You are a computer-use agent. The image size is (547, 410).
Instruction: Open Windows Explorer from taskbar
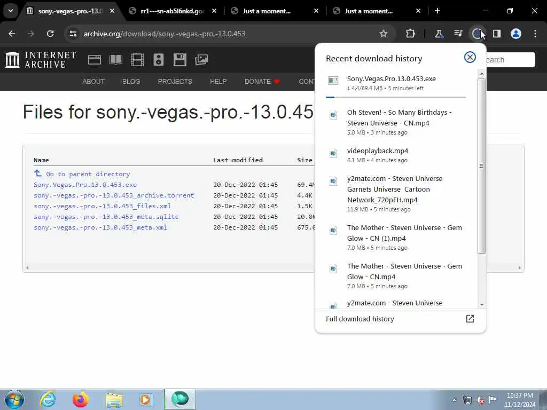[x=114, y=399]
